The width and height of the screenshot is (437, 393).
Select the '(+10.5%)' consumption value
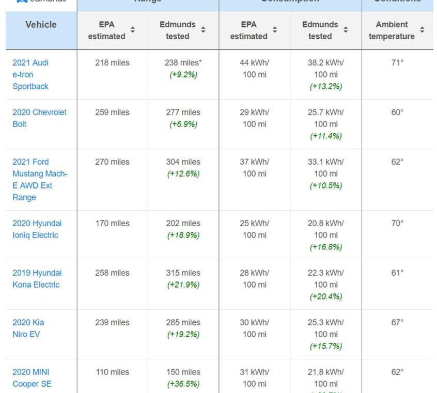(x=326, y=185)
